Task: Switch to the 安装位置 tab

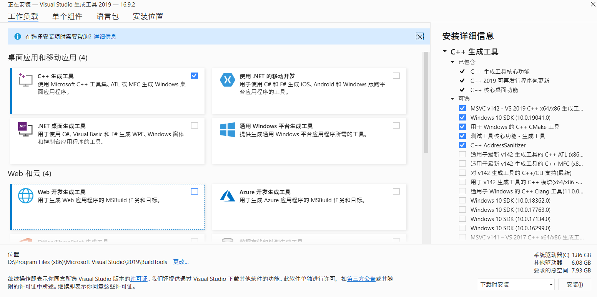Action: pos(148,16)
